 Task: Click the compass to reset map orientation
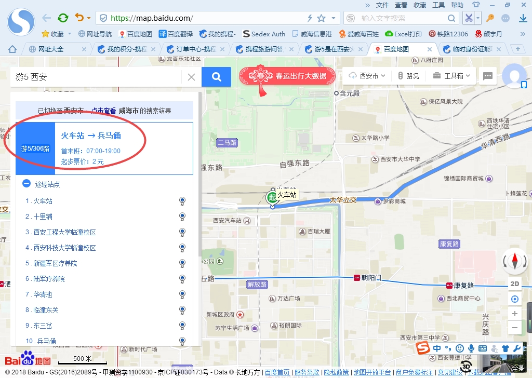(515, 261)
